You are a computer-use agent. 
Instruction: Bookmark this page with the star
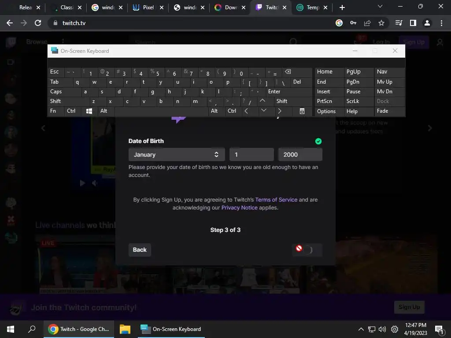point(381,23)
